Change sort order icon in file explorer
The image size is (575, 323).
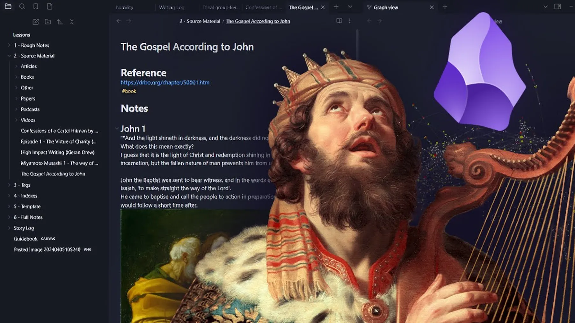click(x=60, y=22)
